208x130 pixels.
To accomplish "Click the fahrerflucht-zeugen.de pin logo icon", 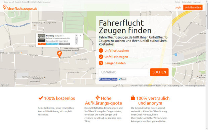I will [x=5, y=7].
